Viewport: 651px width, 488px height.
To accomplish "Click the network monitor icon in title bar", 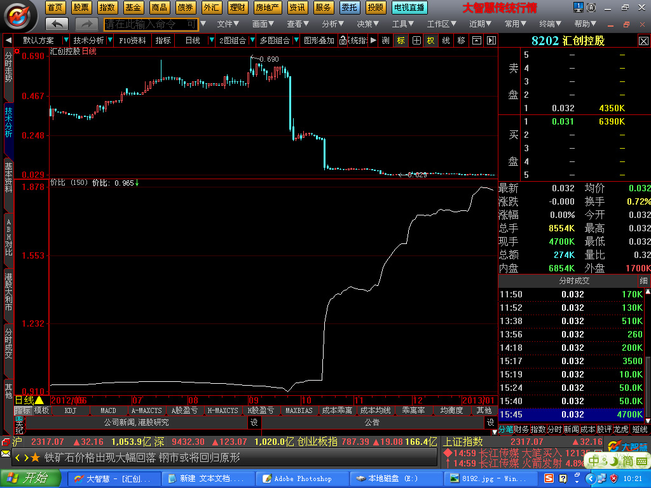I will (x=579, y=7).
